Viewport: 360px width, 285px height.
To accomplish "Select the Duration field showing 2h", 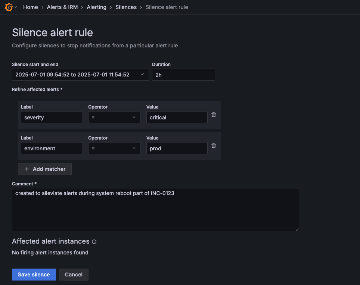I will (x=183, y=75).
